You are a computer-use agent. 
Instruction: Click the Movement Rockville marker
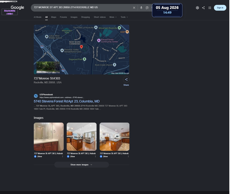click(119, 28)
